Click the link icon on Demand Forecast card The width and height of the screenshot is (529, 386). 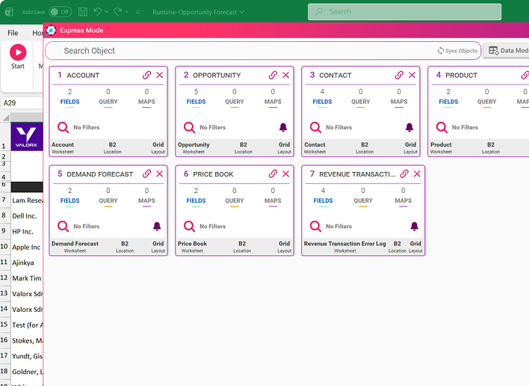146,174
